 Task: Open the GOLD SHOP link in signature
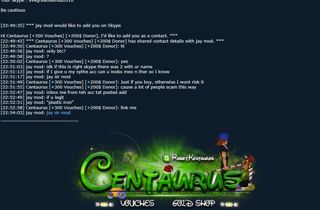[x=194, y=203]
